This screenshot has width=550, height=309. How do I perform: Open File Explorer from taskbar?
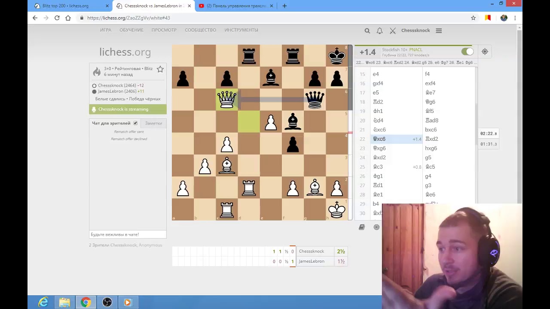tap(64, 303)
